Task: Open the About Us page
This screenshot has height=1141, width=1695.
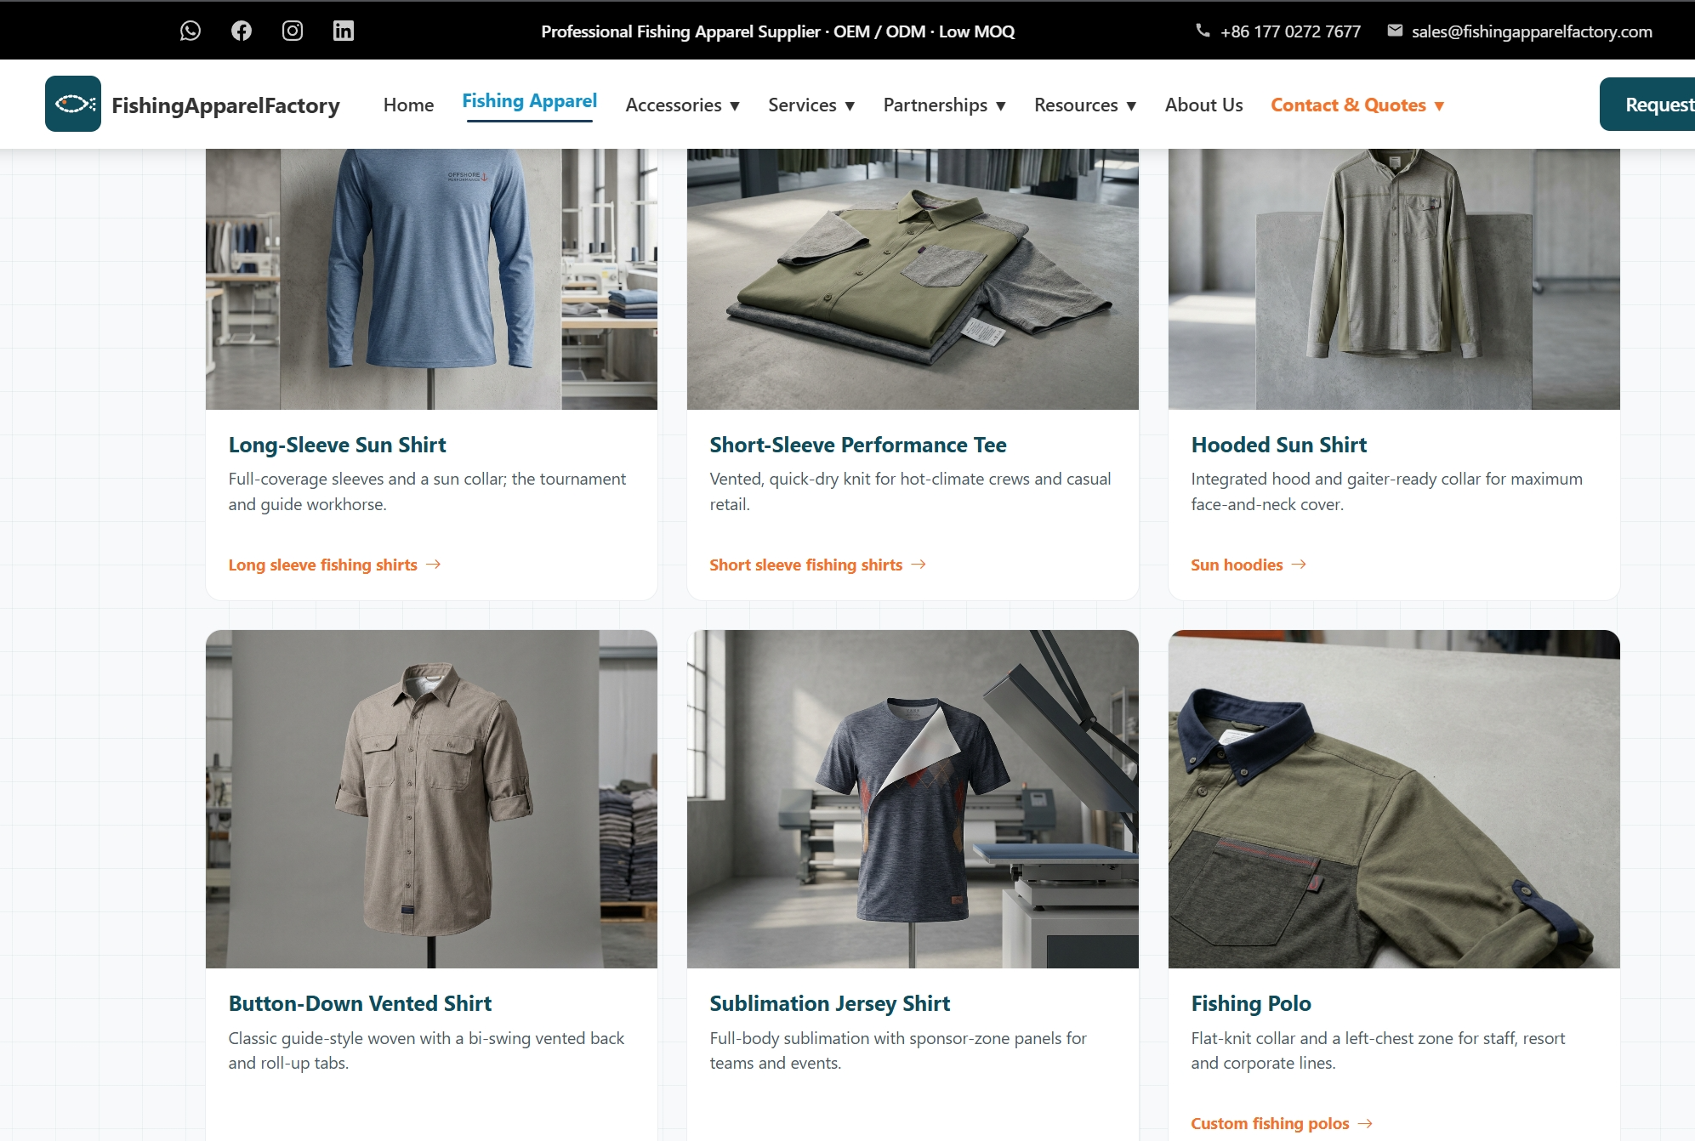Action: pos(1203,105)
